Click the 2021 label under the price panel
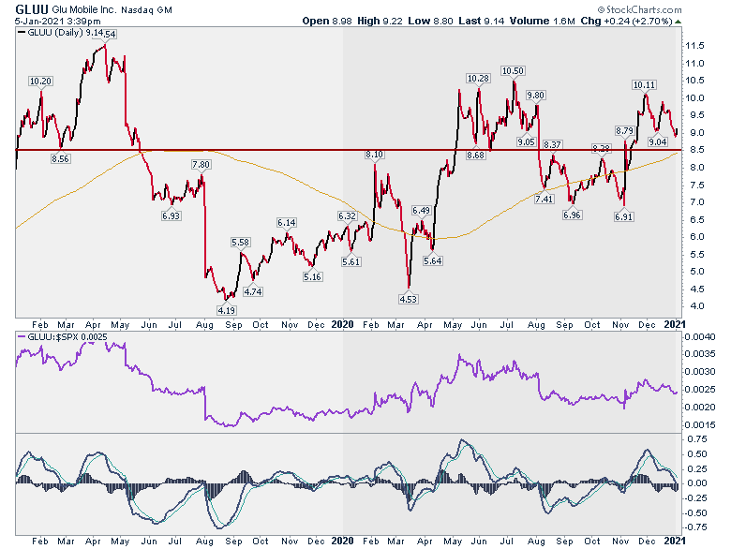731x549 pixels. [675, 324]
